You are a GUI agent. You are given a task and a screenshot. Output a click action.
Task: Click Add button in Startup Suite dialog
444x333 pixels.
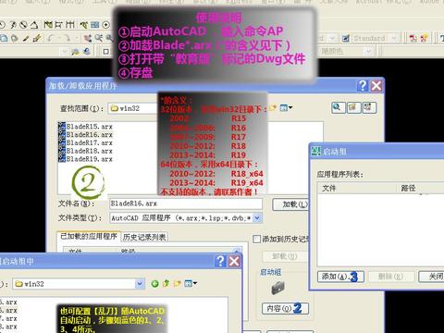pos(340,277)
